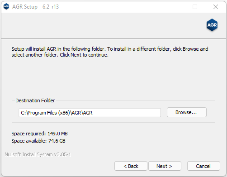Click the setup instruction paragraph text
This screenshot has height=177, width=227.
[x=110, y=52]
